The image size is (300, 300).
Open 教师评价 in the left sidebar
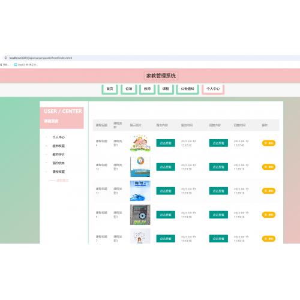59,154
